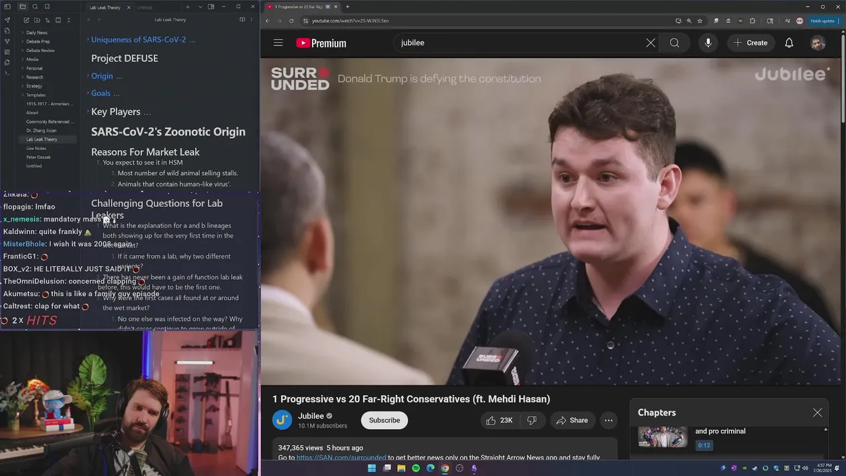The height and width of the screenshot is (476, 846).
Task: Share the Jubilee video
Action: 572,420
